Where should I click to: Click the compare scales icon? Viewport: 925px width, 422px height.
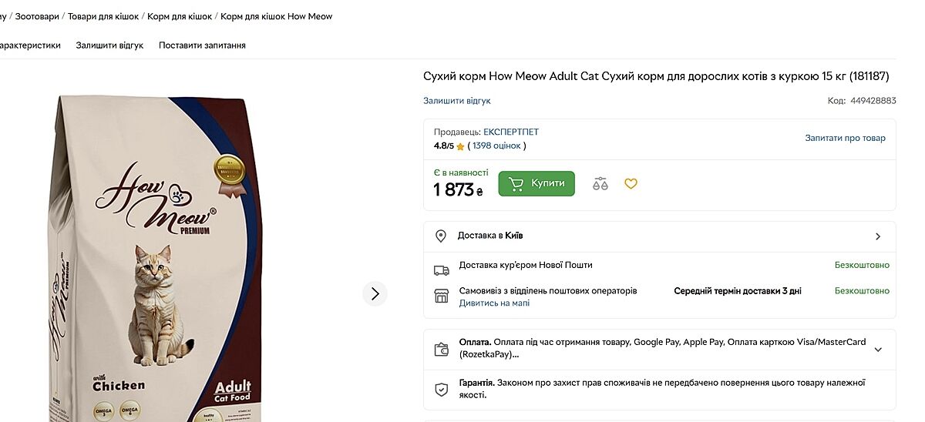(600, 184)
